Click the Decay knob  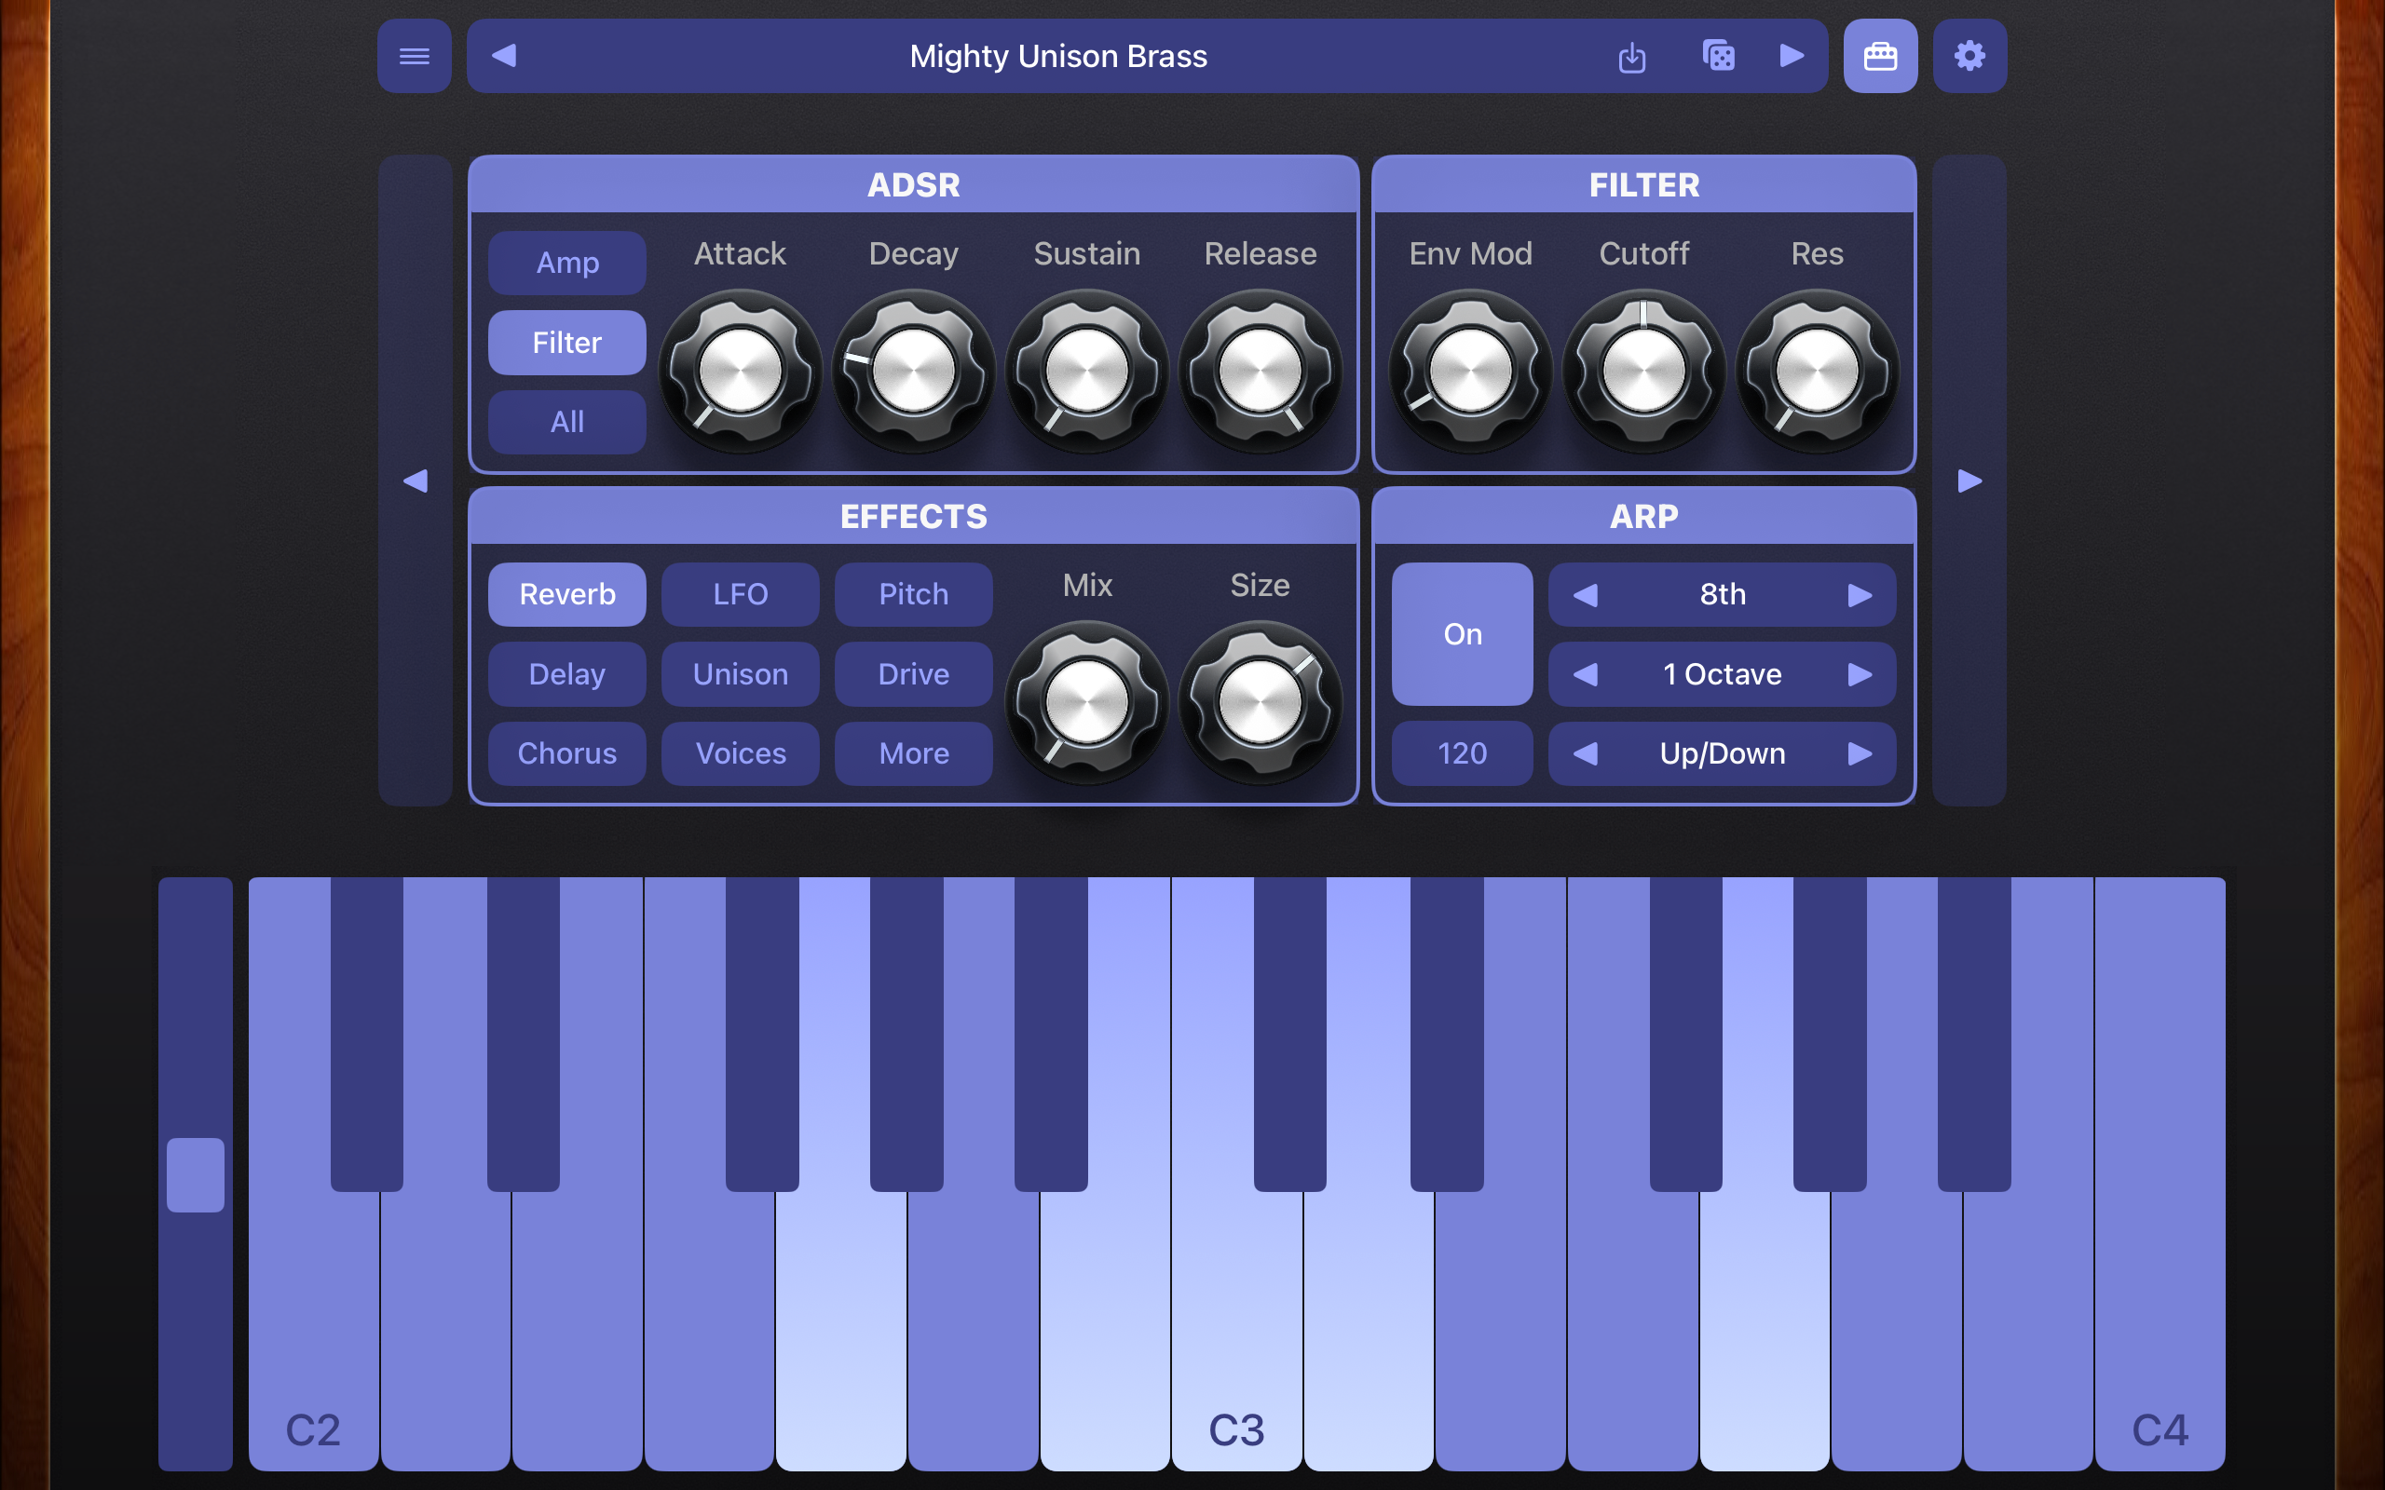pyautogui.click(x=914, y=372)
